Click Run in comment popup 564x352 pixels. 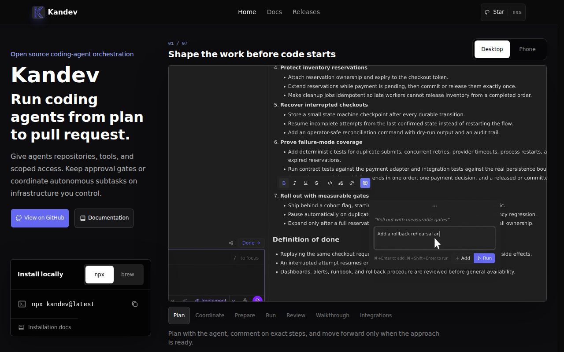pyautogui.click(x=484, y=258)
